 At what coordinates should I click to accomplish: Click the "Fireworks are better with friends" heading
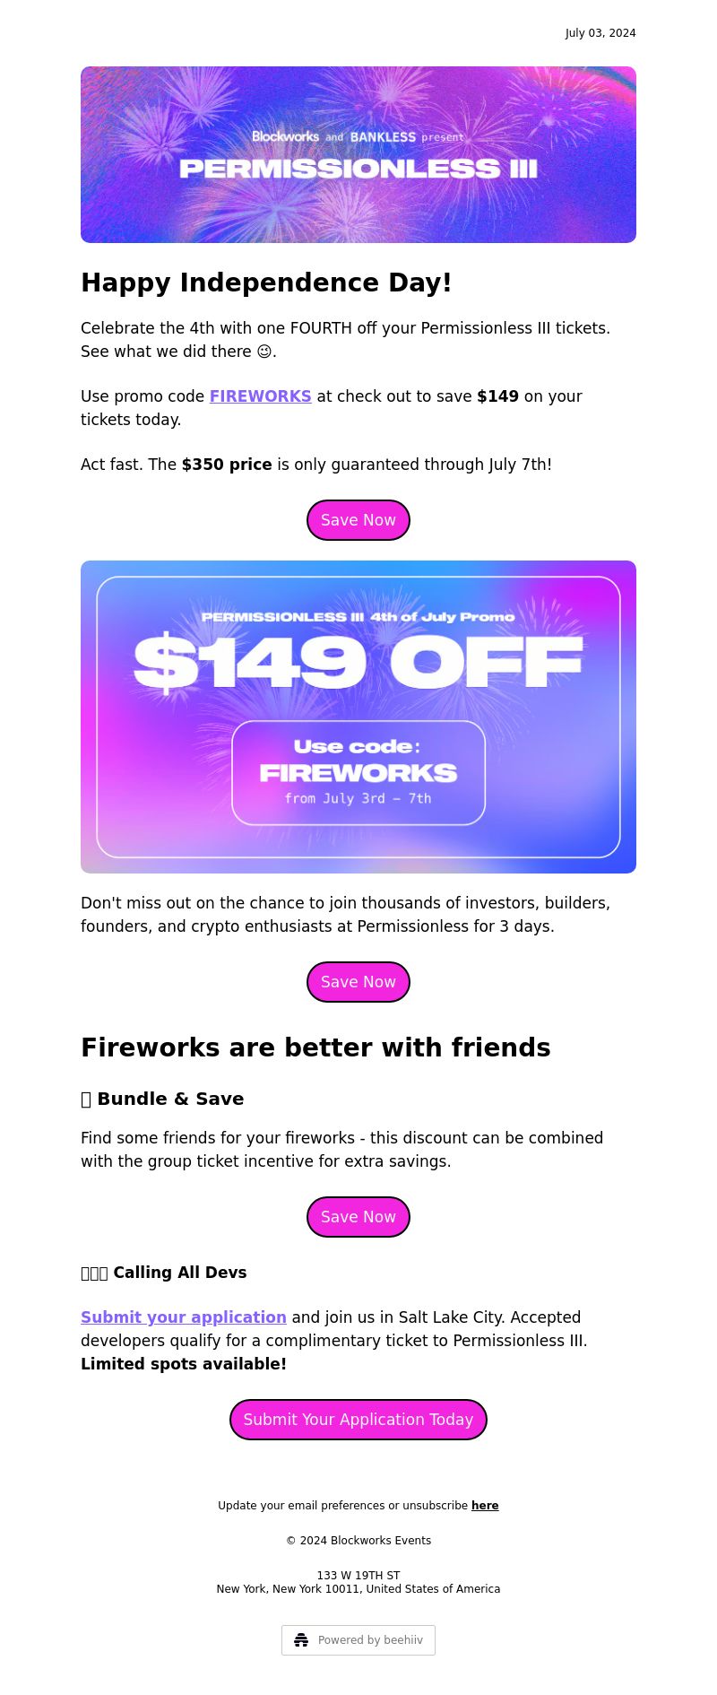pyautogui.click(x=315, y=1047)
